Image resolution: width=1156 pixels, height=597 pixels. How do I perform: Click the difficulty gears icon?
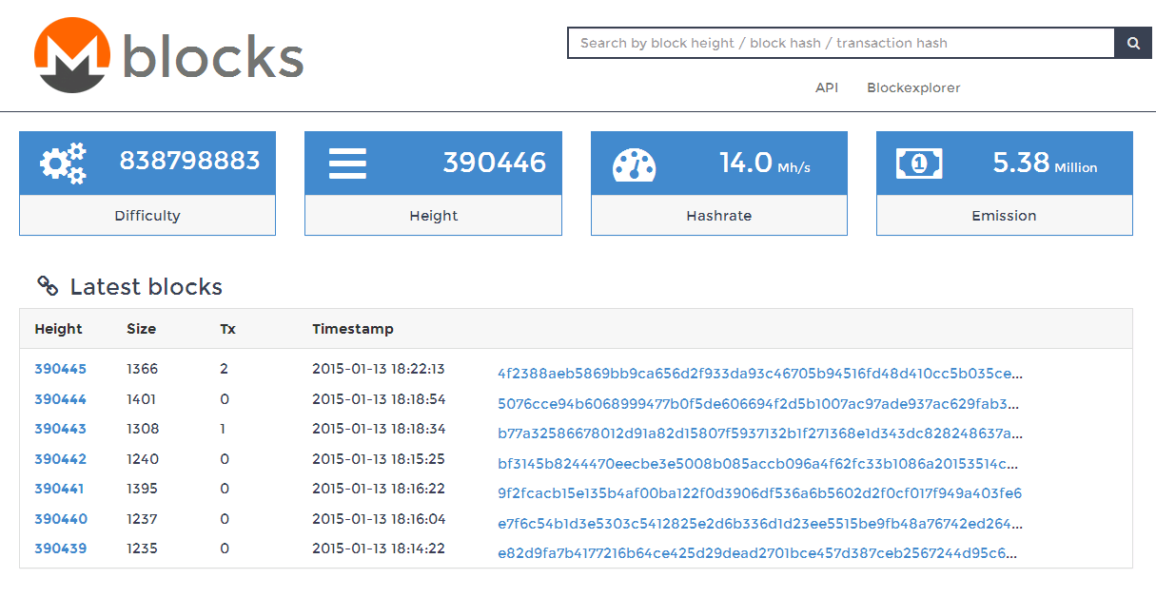click(63, 163)
